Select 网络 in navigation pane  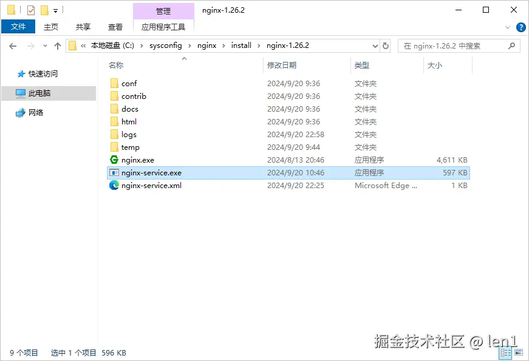pyautogui.click(x=36, y=113)
